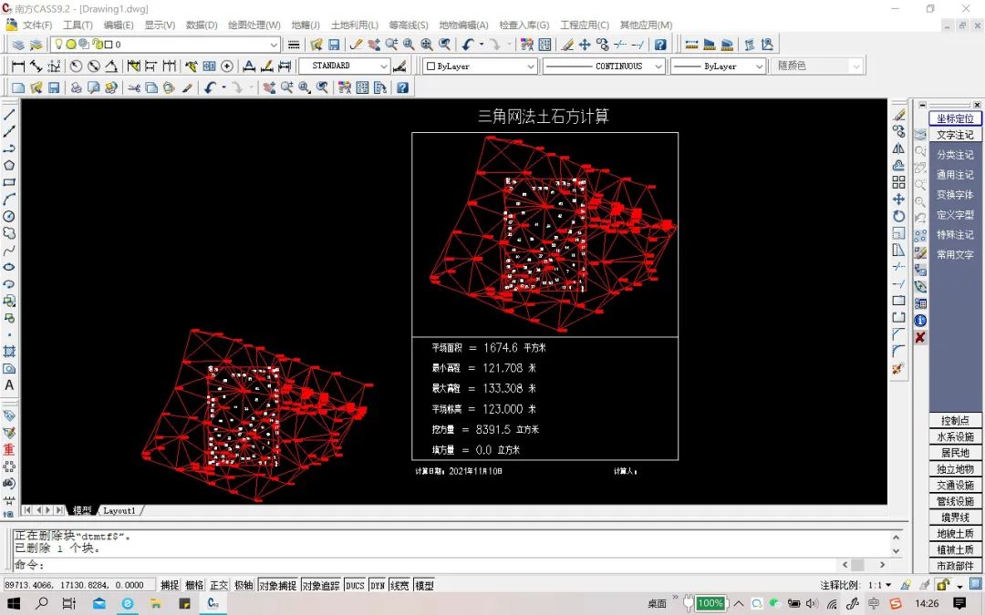Open the 随颜色 plot style dropdown
The height and width of the screenshot is (615, 985).
point(817,66)
